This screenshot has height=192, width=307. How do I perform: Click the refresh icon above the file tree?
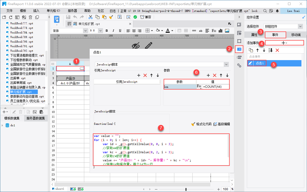pyautogui.click(x=11, y=17)
